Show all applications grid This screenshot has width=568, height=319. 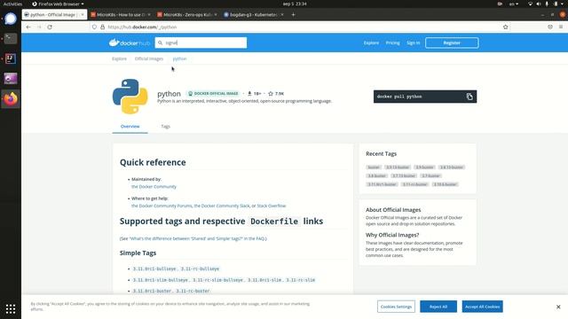[x=11, y=309]
